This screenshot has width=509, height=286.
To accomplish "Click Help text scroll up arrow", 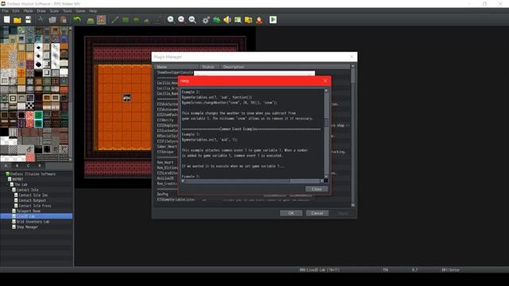I will pos(326,91).
